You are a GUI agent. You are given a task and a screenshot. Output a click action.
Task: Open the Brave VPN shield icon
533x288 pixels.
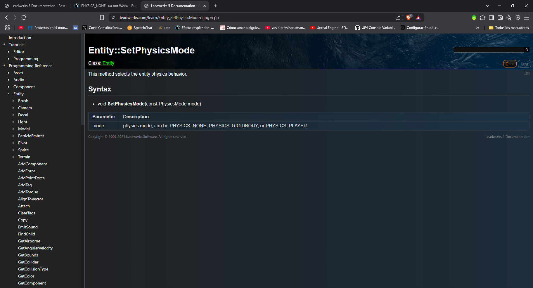pyautogui.click(x=518, y=18)
